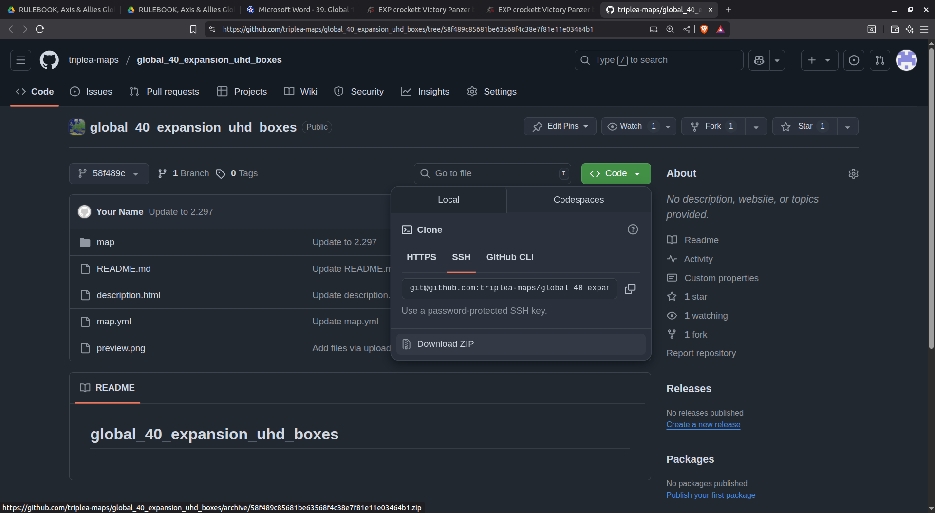This screenshot has height=513, width=935.
Task: Expand Fork options caret
Action: tap(756, 127)
